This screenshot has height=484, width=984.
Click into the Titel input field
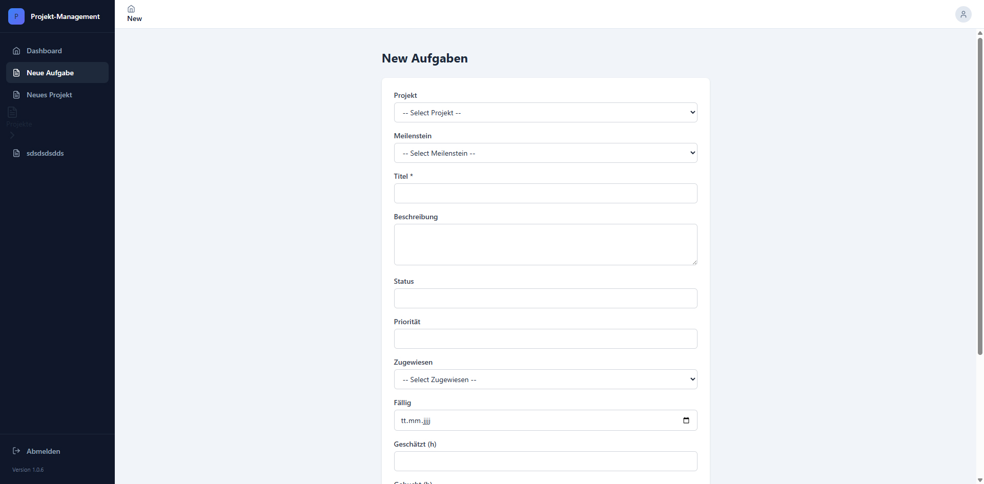pyautogui.click(x=545, y=194)
